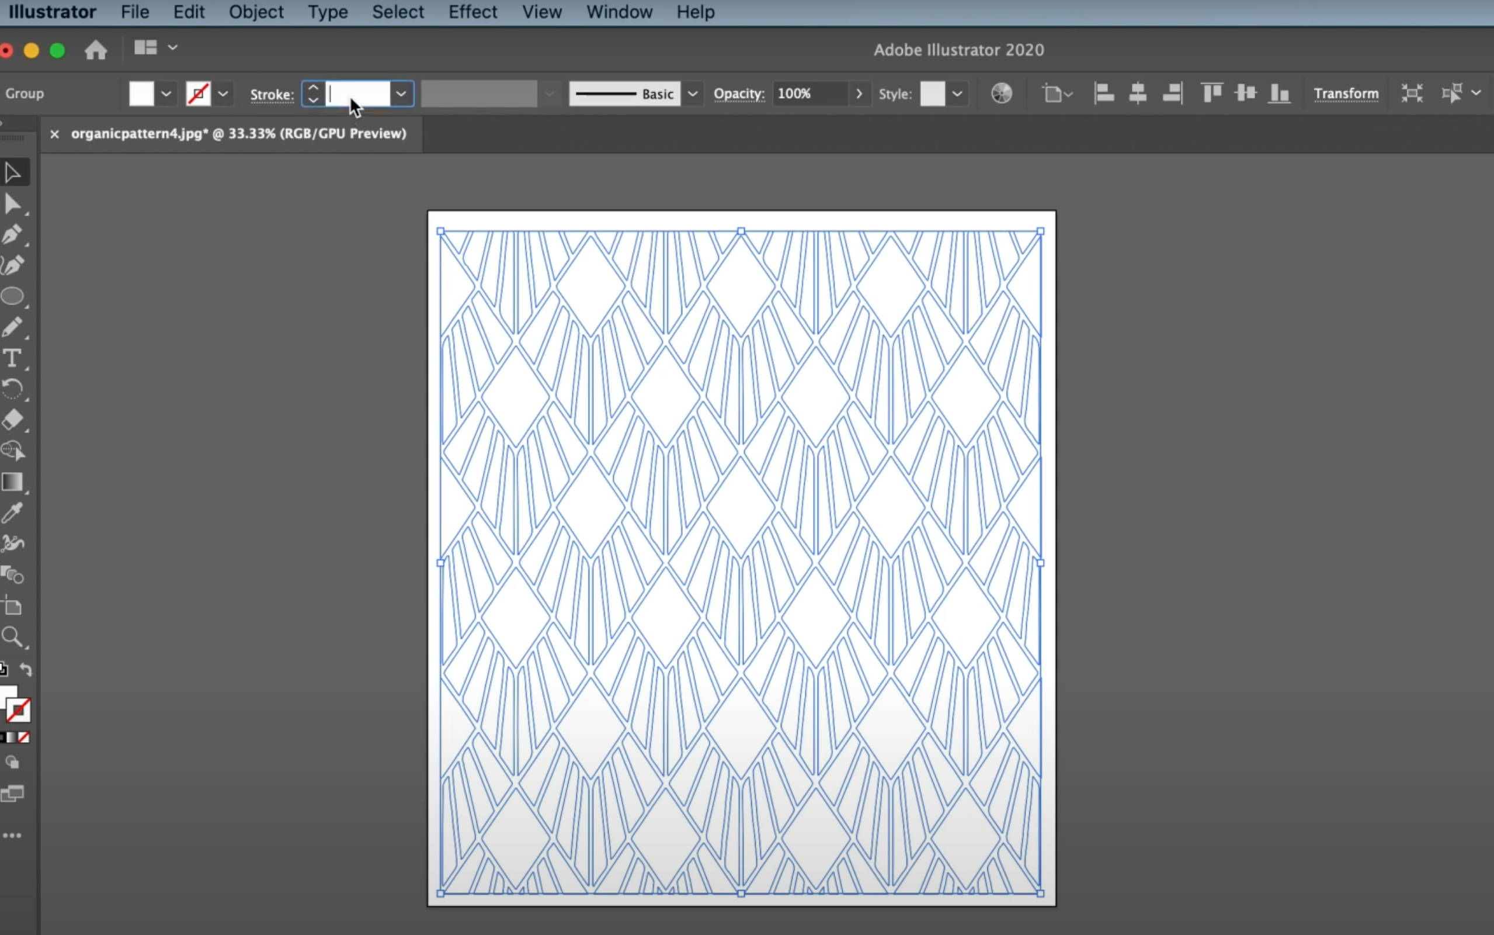This screenshot has width=1494, height=935.
Task: Click the graphic Style swatch
Action: [x=932, y=94]
